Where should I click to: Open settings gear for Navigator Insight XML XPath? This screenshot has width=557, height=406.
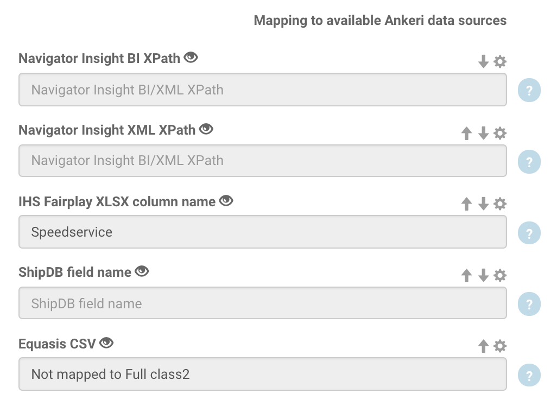click(x=499, y=132)
